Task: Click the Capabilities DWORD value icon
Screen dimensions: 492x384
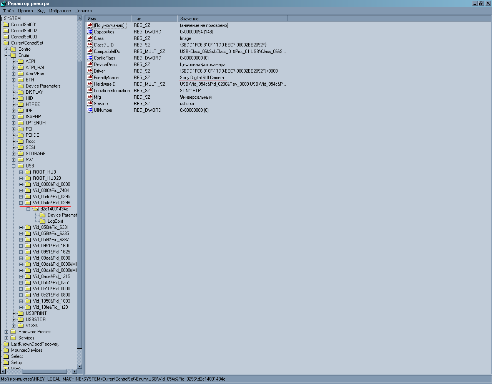Action: point(90,32)
